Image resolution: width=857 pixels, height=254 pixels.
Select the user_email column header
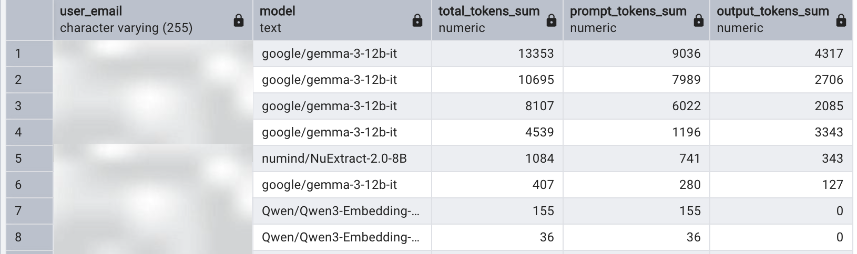126,19
